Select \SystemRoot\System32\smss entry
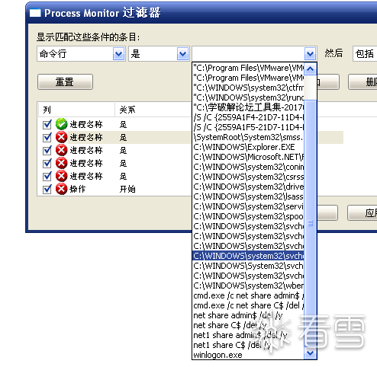The image size is (377, 367). coord(248,137)
